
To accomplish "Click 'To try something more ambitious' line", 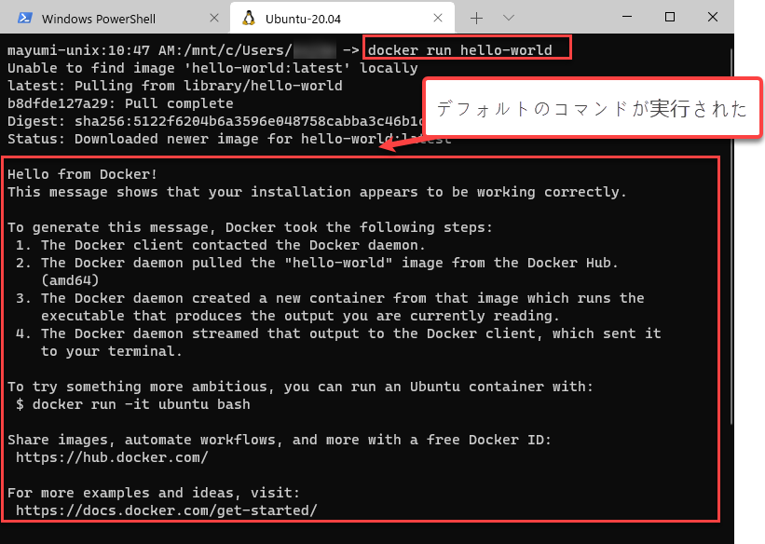I will 300,387.
